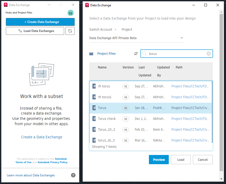226x184 pixels.
Task: Click the exchange icon for Torus row
Action: 94,108
